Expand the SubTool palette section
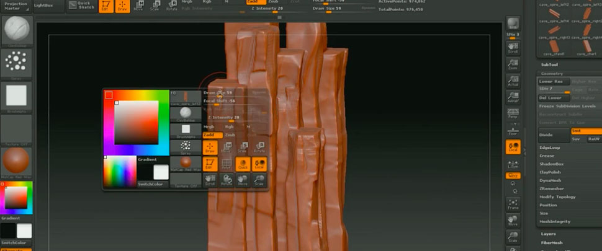The image size is (602, 251). coord(549,64)
